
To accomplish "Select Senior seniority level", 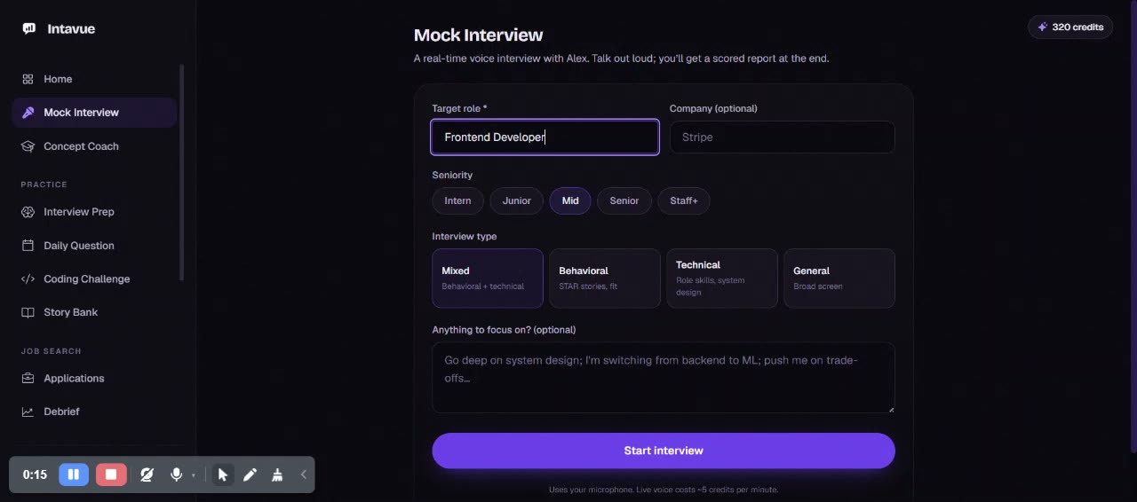I will [624, 200].
